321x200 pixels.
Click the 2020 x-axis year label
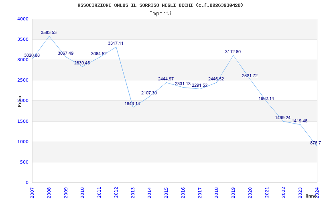coord(250,192)
